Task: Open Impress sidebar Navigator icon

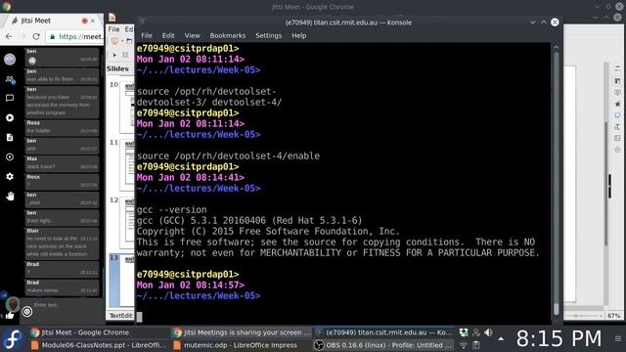Action: (617, 150)
